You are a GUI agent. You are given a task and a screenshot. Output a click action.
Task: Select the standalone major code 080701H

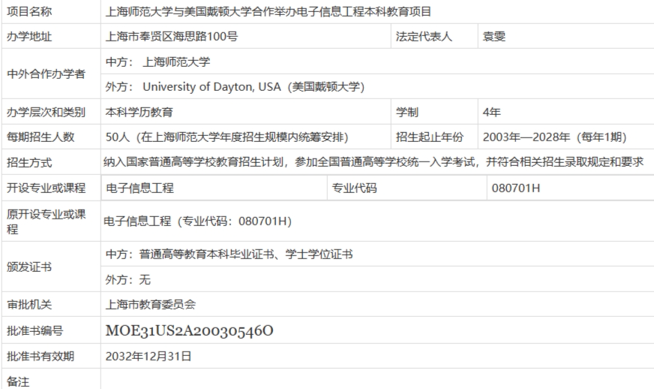515,188
